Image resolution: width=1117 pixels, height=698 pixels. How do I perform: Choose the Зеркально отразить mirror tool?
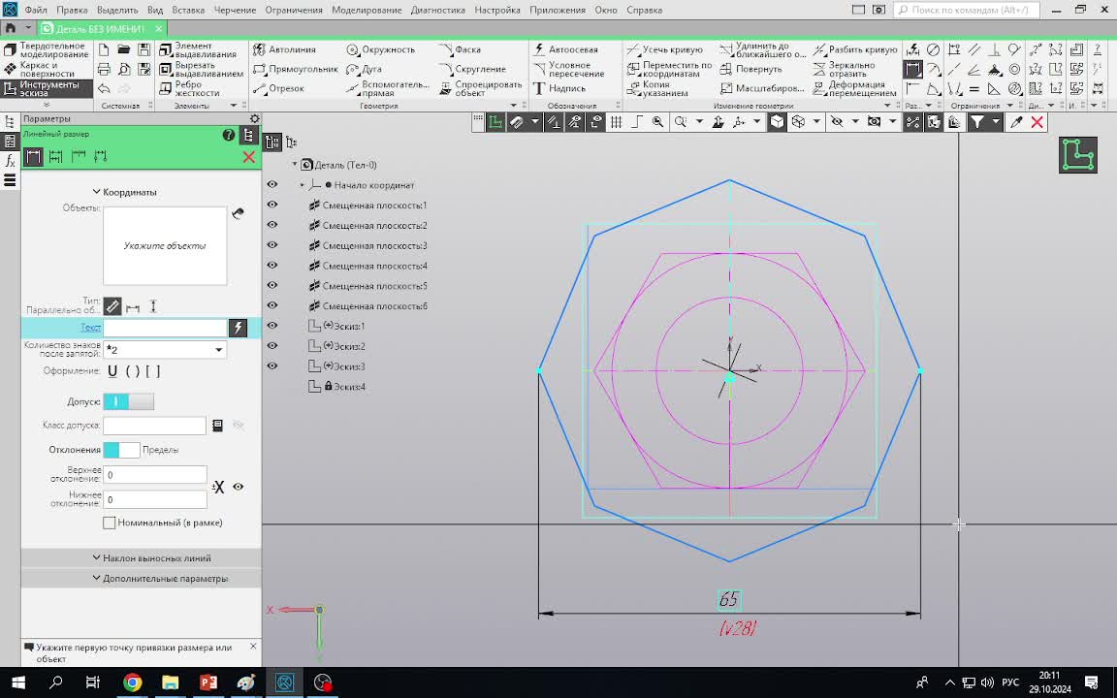click(845, 69)
